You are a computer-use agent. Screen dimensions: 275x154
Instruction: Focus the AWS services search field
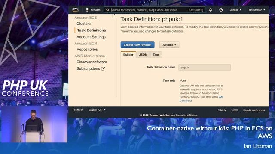coord(154,10)
